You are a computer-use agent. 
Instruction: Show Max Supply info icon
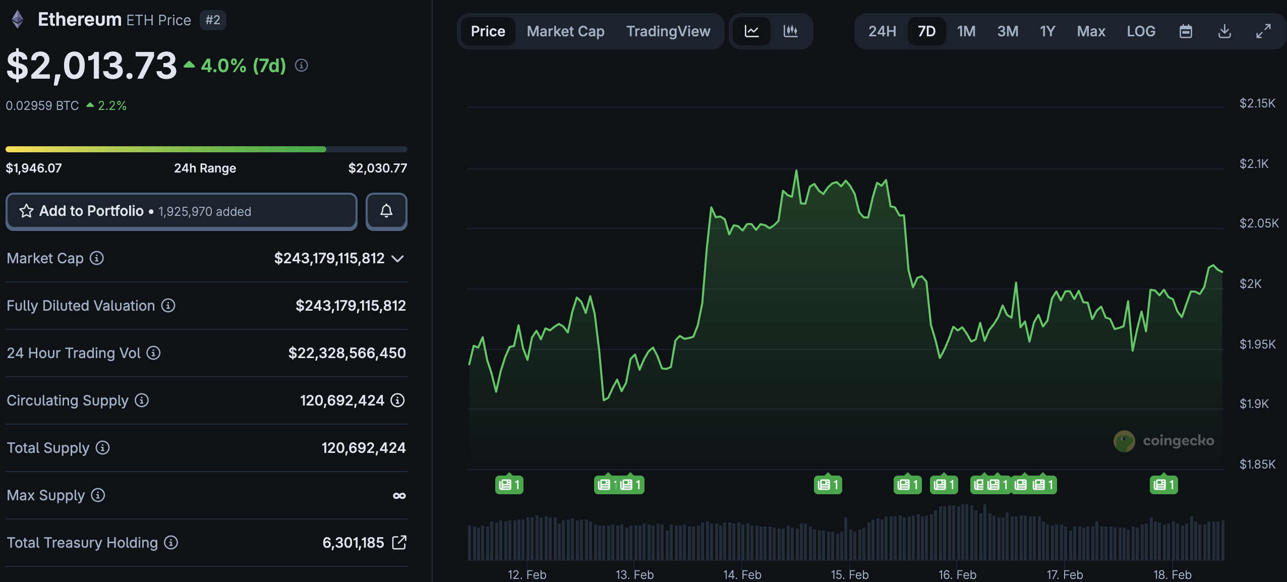coord(98,495)
